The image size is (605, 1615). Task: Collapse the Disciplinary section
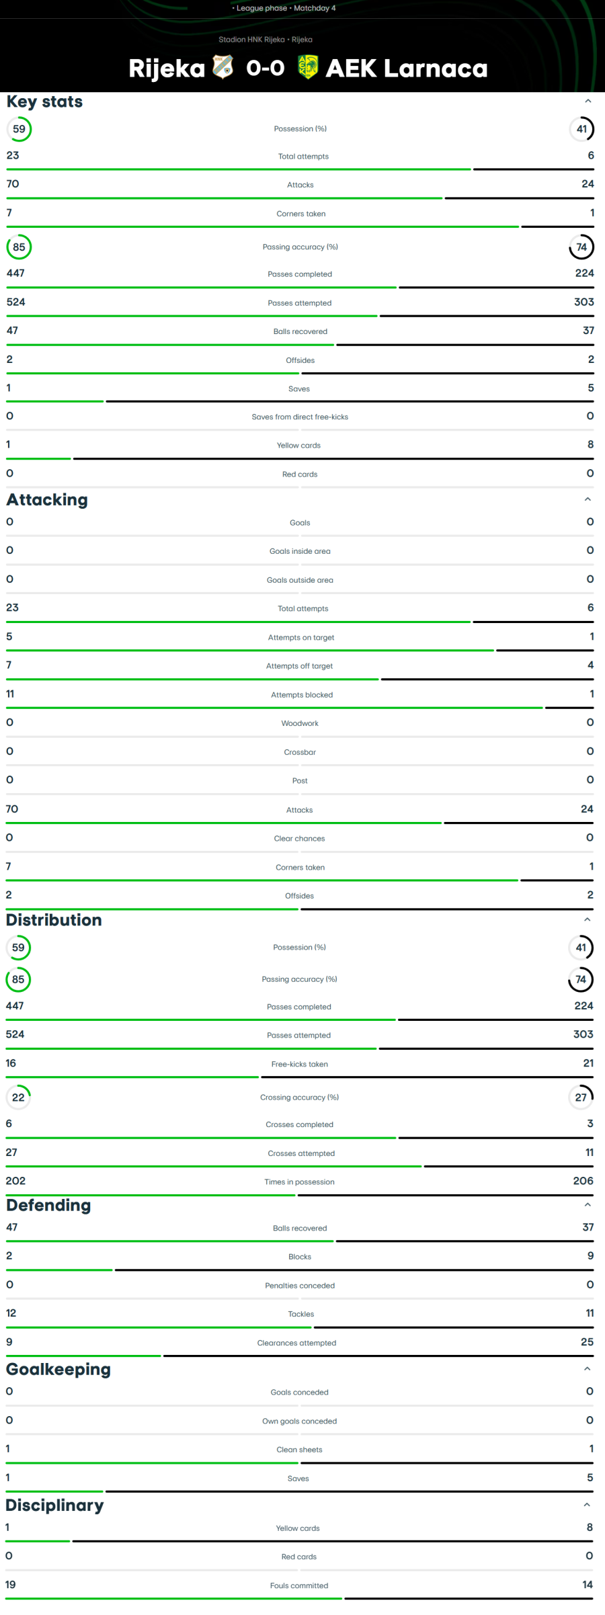(588, 1505)
